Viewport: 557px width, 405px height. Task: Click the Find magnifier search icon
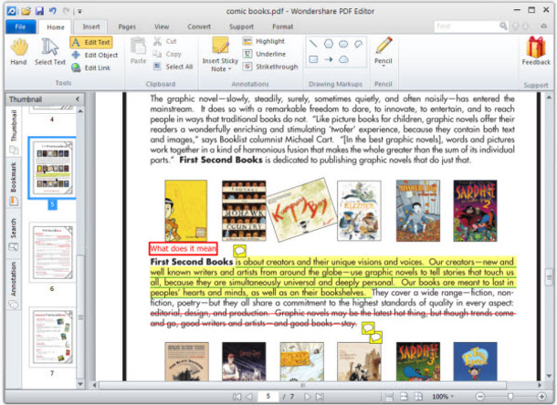point(503,26)
